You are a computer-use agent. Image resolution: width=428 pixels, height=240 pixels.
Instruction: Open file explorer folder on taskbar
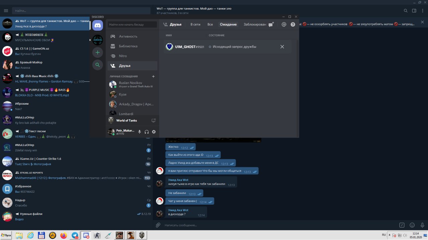[x=19, y=235]
